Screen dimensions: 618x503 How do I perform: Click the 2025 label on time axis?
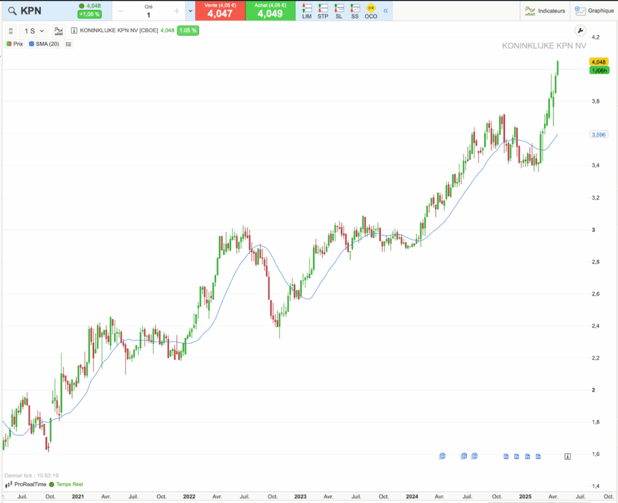click(525, 496)
